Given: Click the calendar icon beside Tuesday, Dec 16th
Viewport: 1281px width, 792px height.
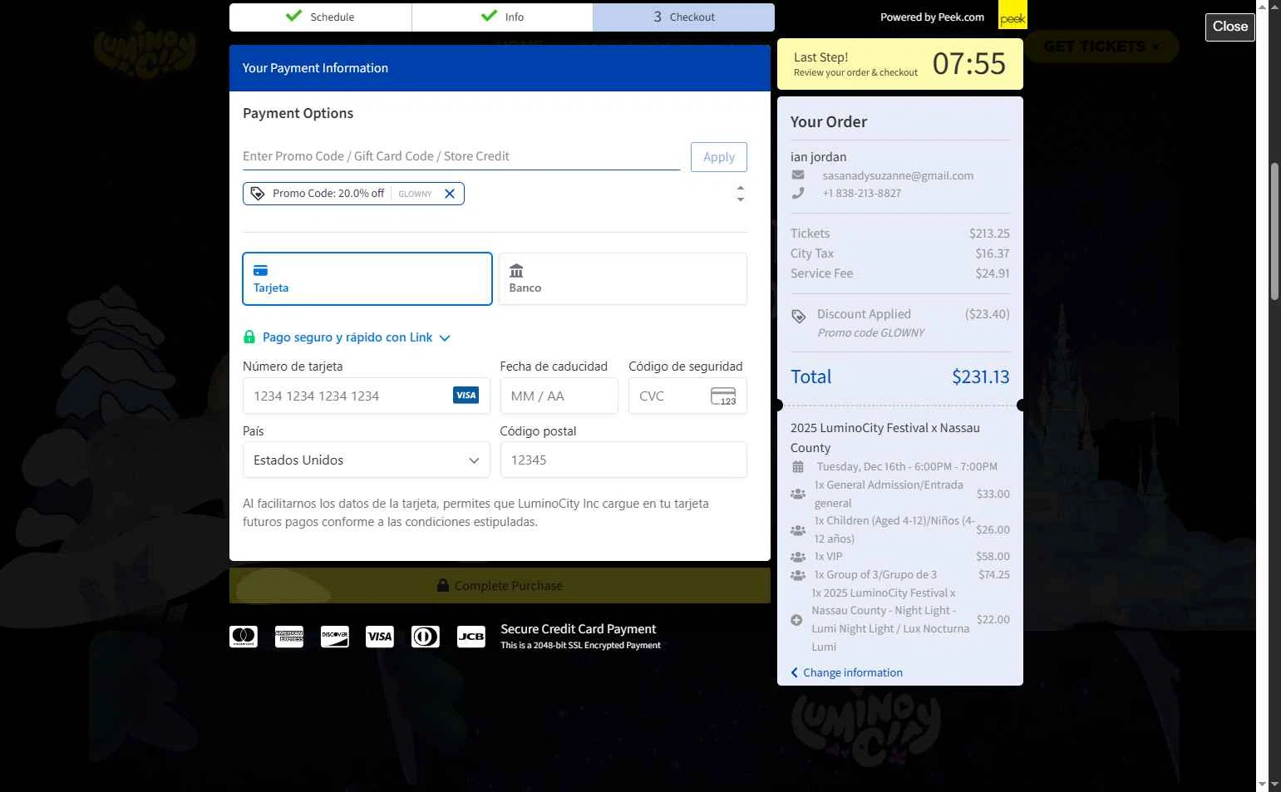Looking at the screenshot, I should click(x=798, y=467).
